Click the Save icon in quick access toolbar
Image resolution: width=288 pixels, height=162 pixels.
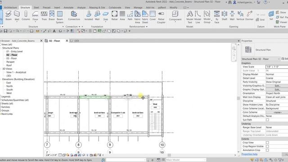5,31
